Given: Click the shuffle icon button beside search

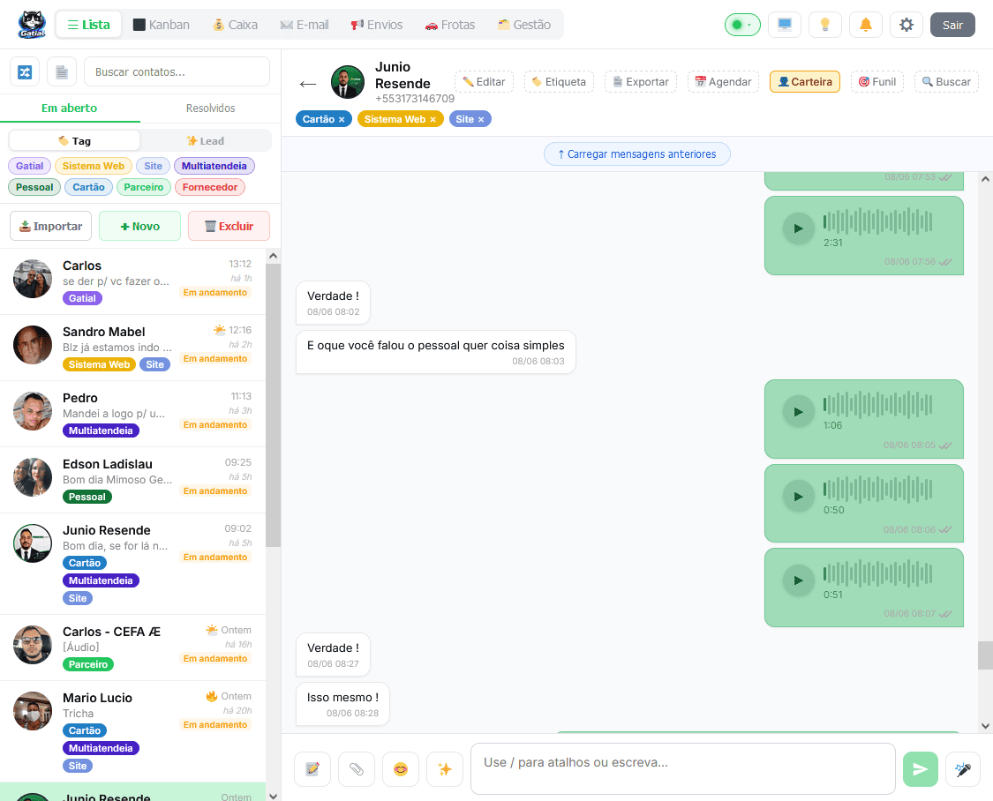Looking at the screenshot, I should [25, 72].
